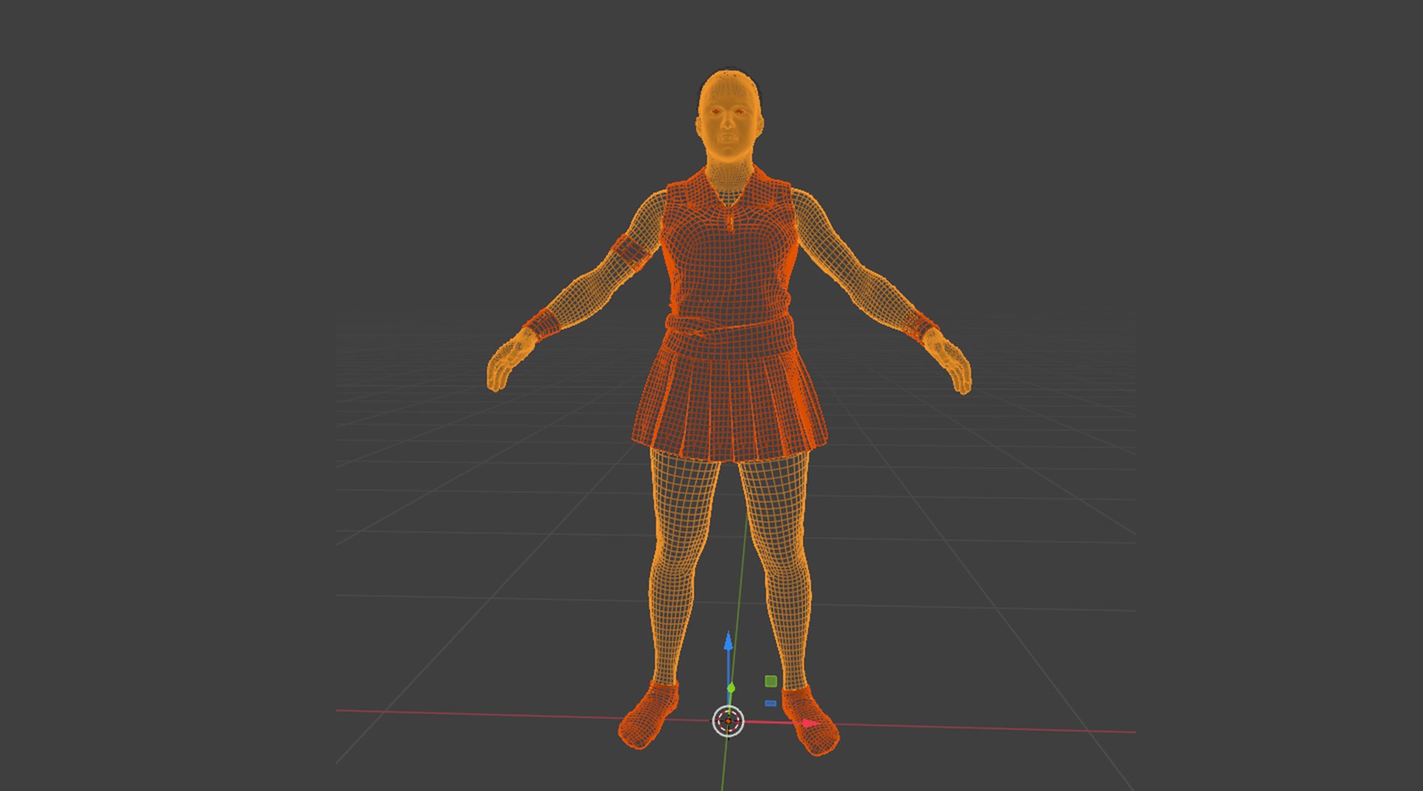Click the green square plane handle

pyautogui.click(x=771, y=681)
